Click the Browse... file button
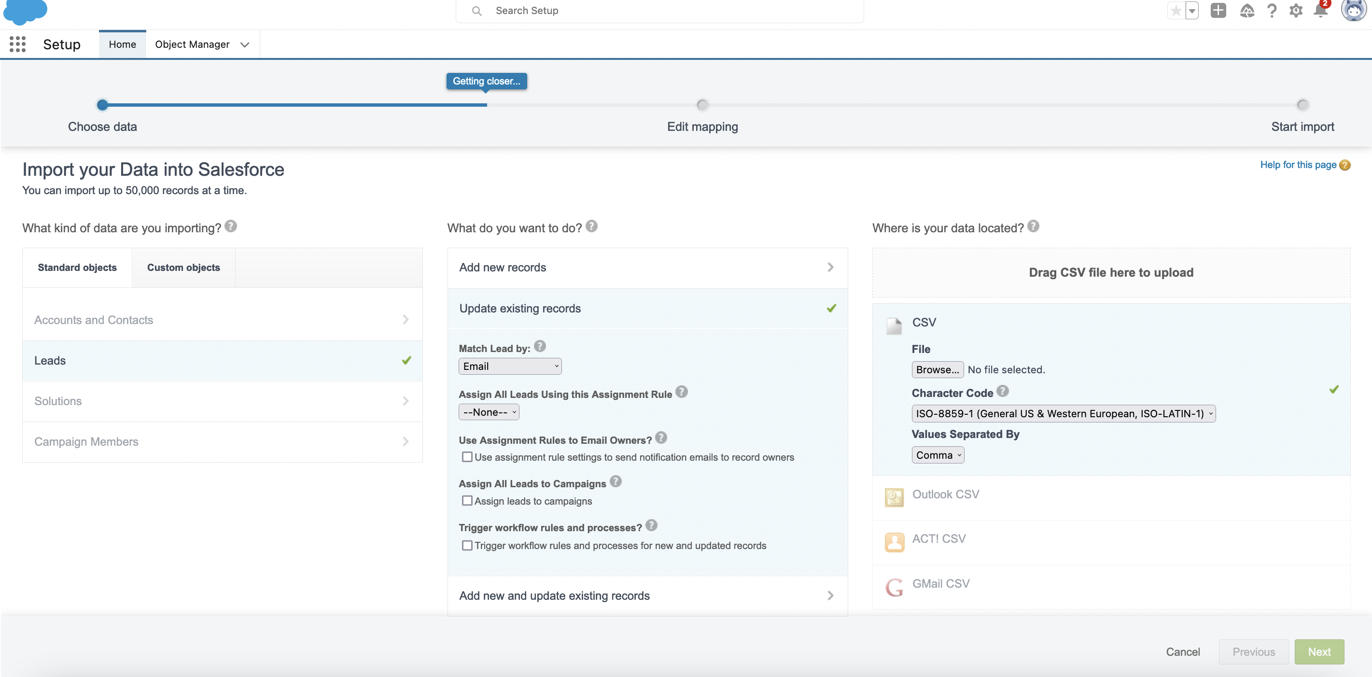The image size is (1372, 677). [938, 370]
